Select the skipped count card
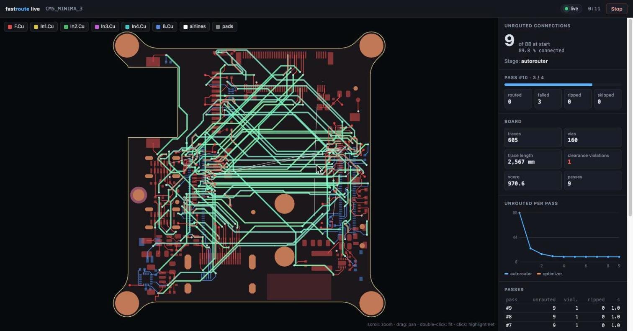633x331 pixels. pyautogui.click(x=607, y=98)
